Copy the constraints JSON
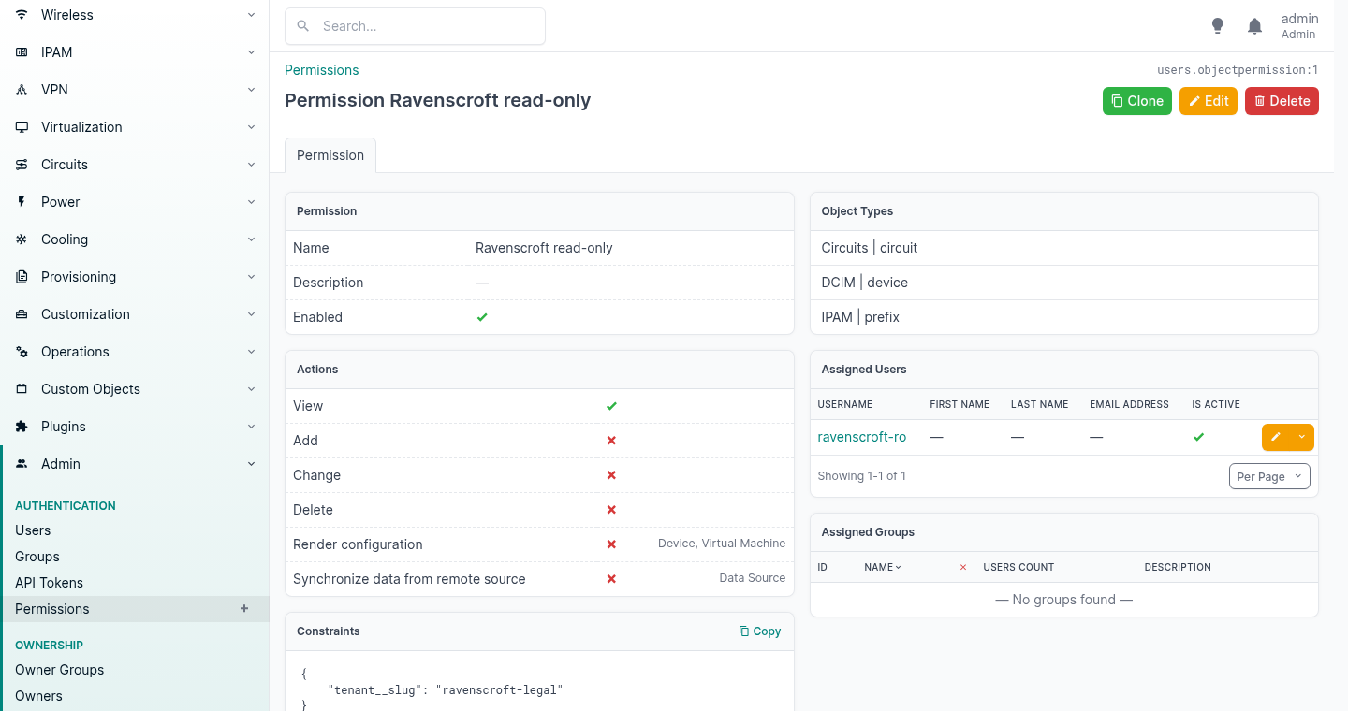The width and height of the screenshot is (1348, 711). [x=760, y=631]
